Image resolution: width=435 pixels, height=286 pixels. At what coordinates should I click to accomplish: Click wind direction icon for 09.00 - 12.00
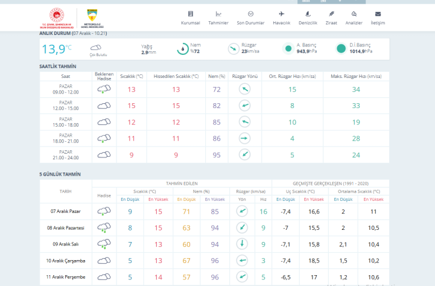point(244,89)
